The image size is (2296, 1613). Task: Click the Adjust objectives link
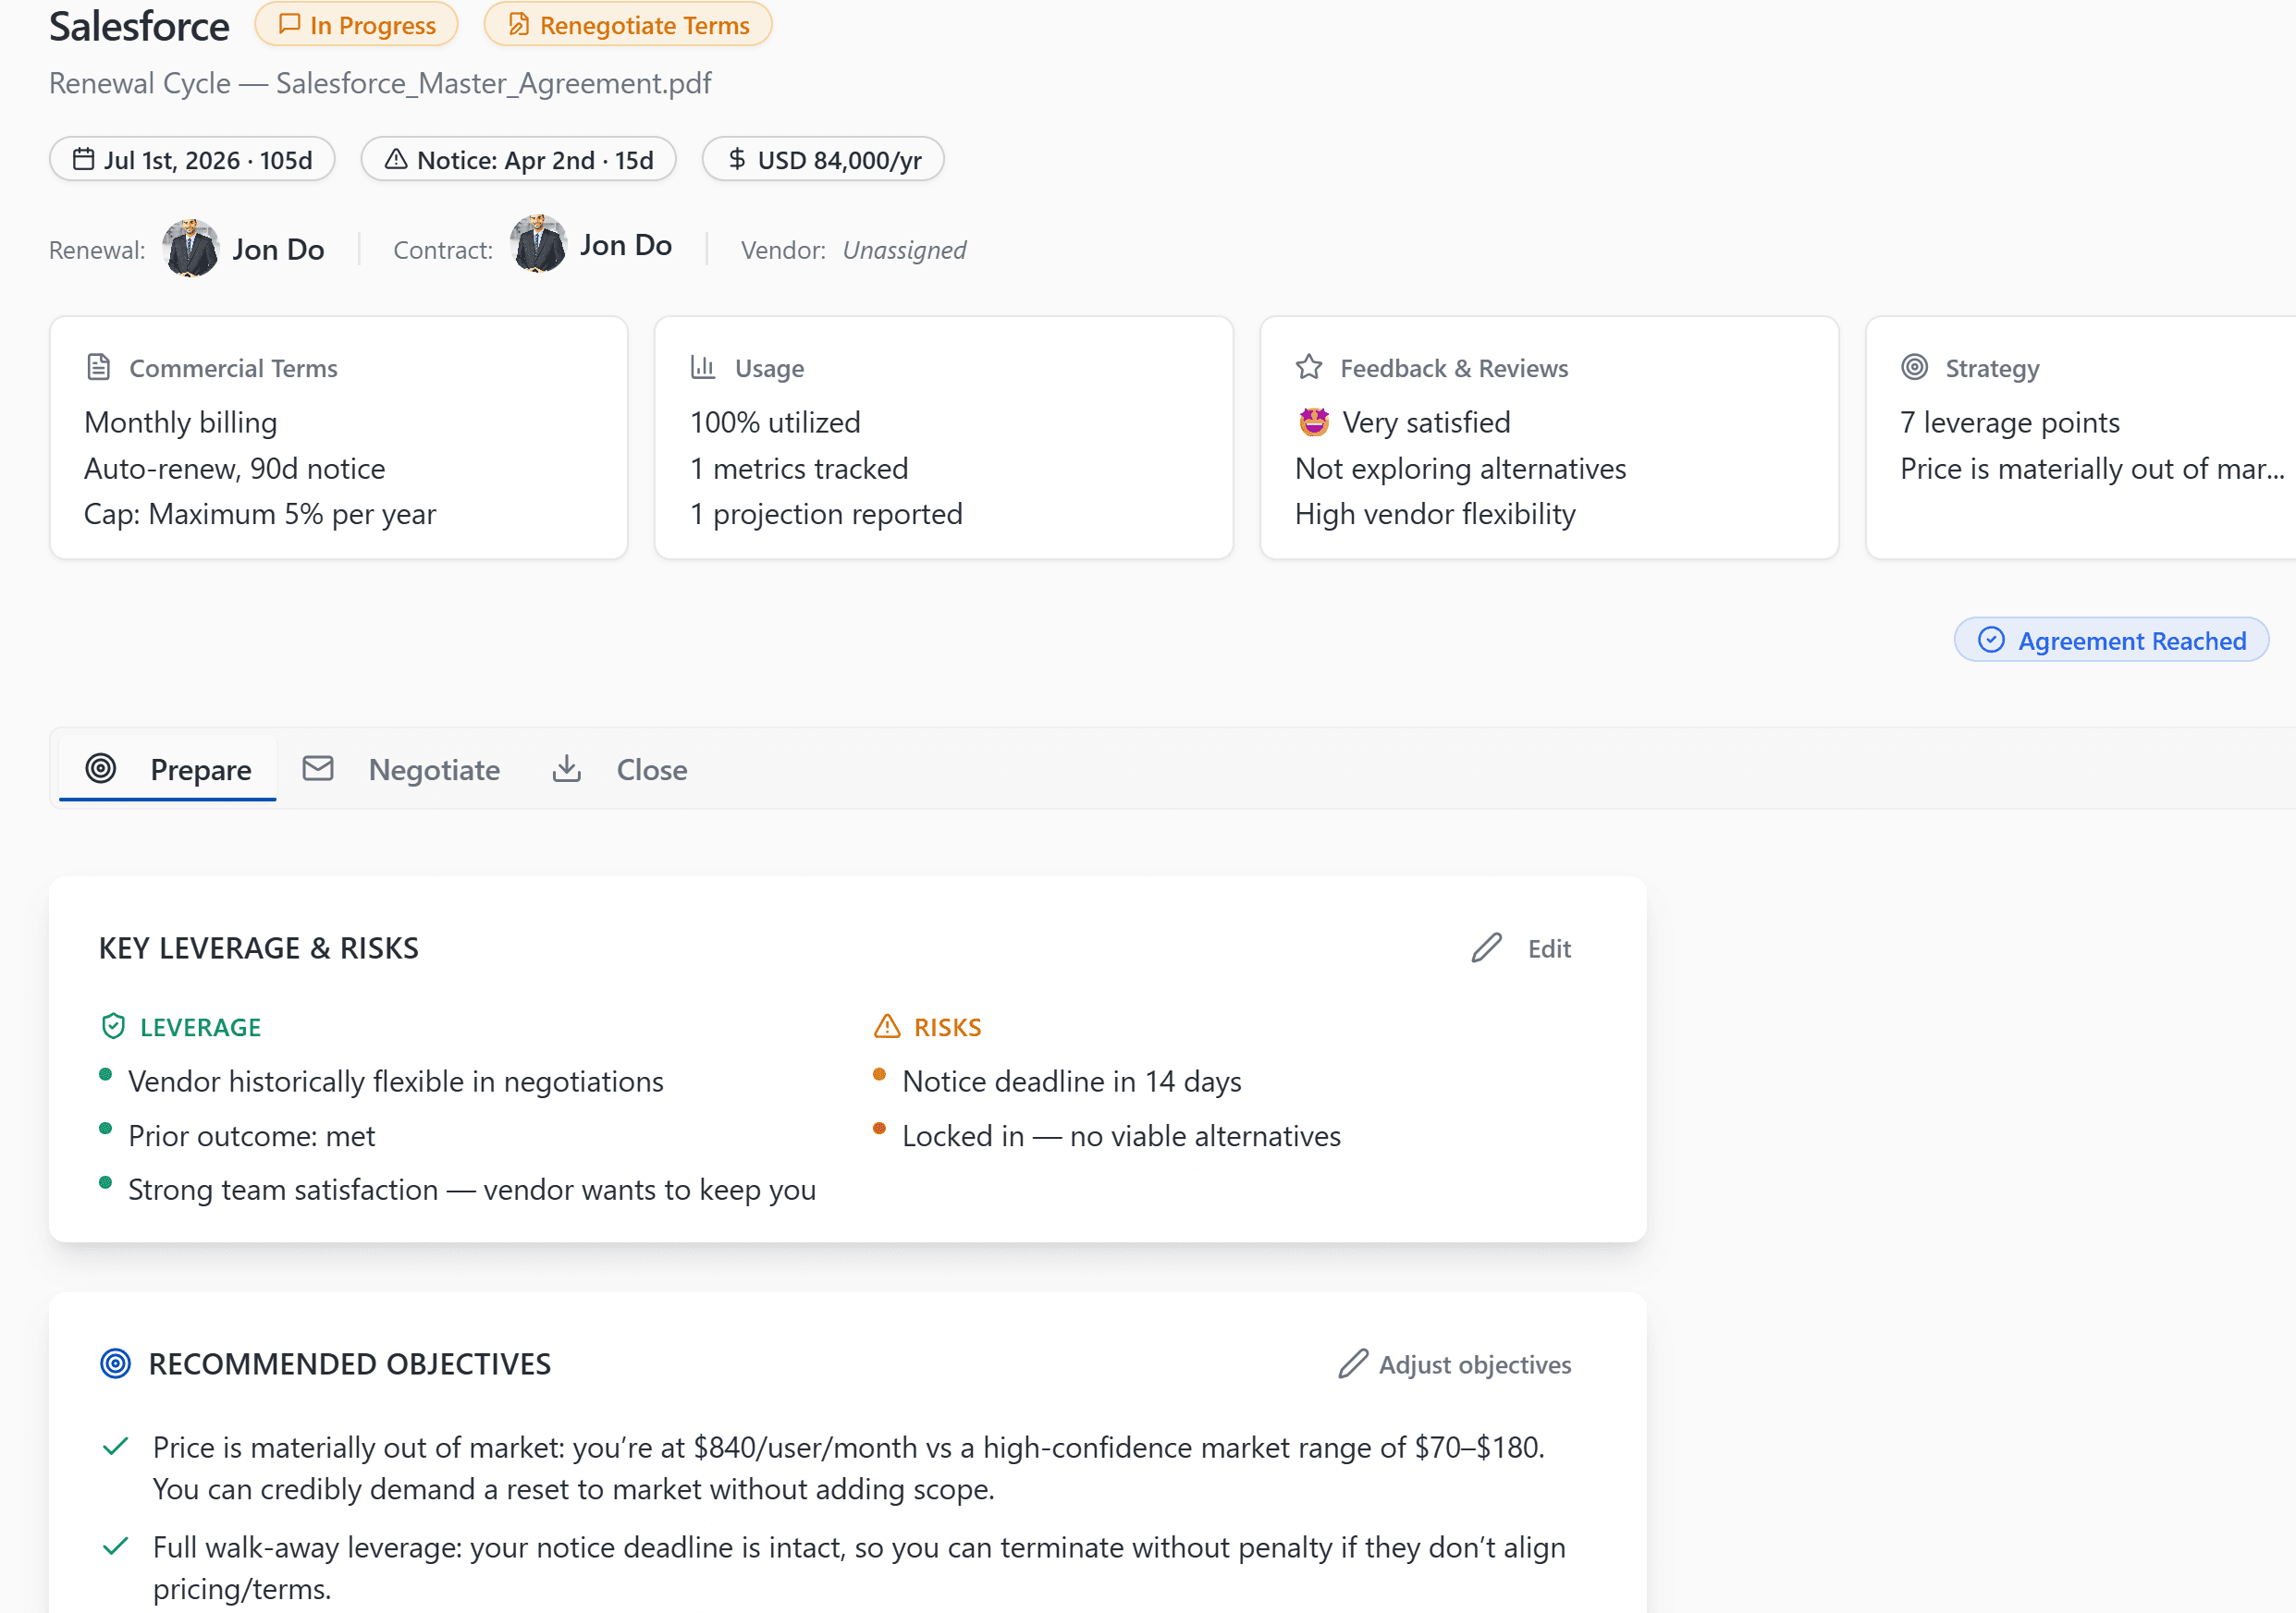[1455, 1364]
